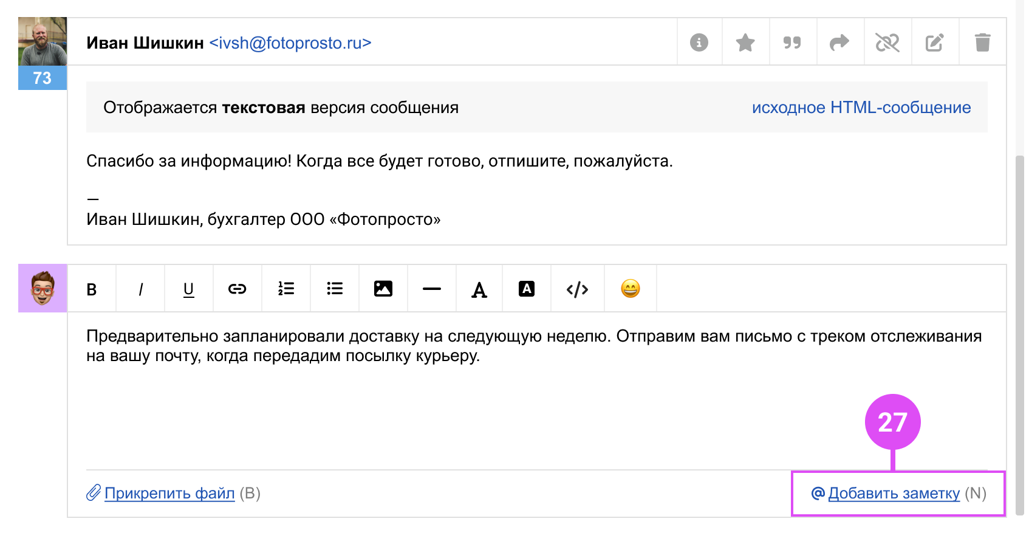Forward the message with arrow icon

pyautogui.click(x=839, y=43)
